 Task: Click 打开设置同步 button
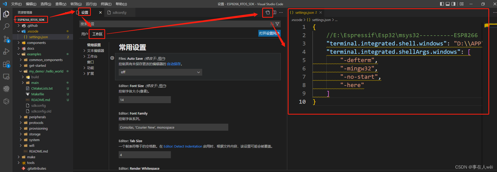point(269,33)
